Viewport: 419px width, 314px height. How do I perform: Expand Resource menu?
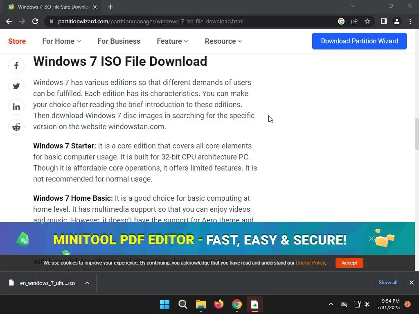[x=223, y=41]
